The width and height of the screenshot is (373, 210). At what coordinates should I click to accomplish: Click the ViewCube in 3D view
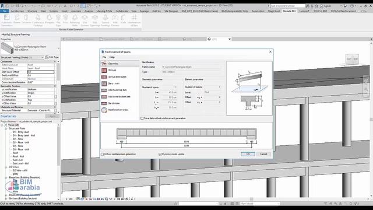pos(352,59)
